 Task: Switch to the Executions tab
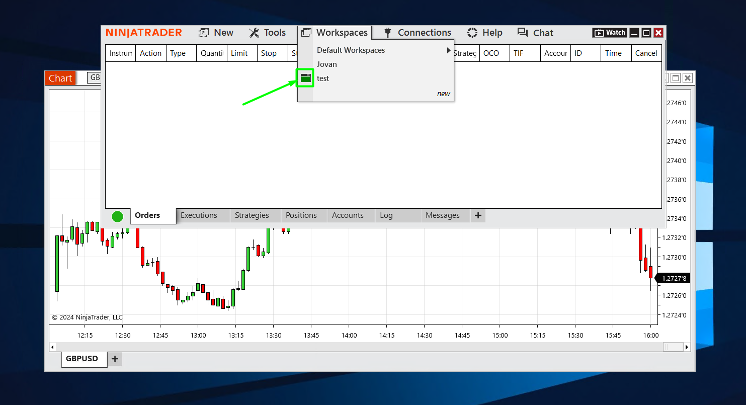(199, 215)
